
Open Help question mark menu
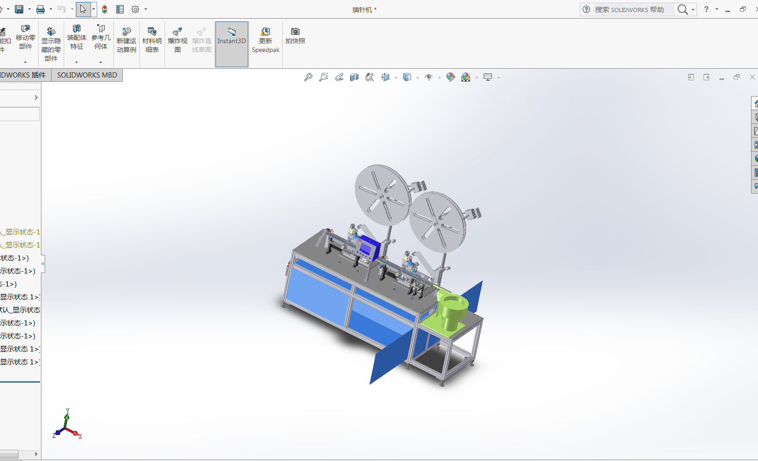pyautogui.click(x=706, y=9)
